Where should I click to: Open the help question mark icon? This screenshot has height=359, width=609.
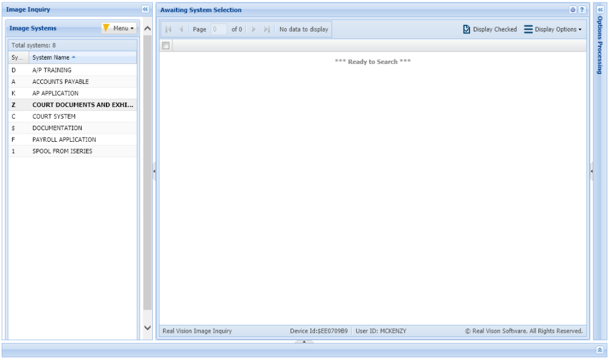pyautogui.click(x=582, y=10)
